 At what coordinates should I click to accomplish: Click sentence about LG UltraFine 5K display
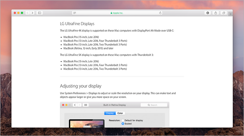point(107,55)
